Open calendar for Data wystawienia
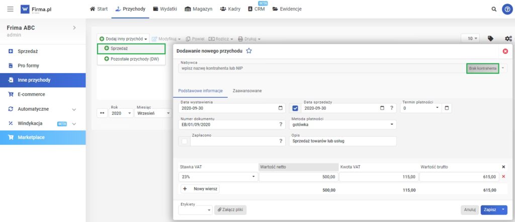Image resolution: width=515 pixels, height=222 pixels. click(280, 108)
